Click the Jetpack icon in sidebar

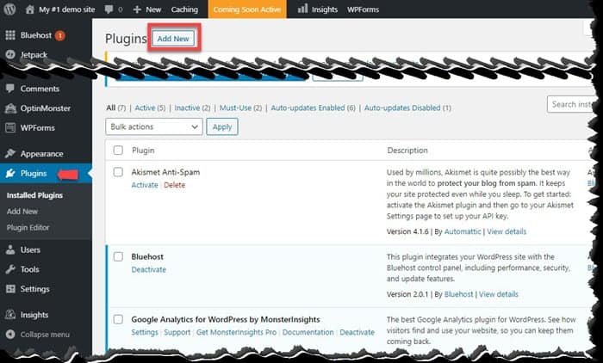(x=10, y=54)
